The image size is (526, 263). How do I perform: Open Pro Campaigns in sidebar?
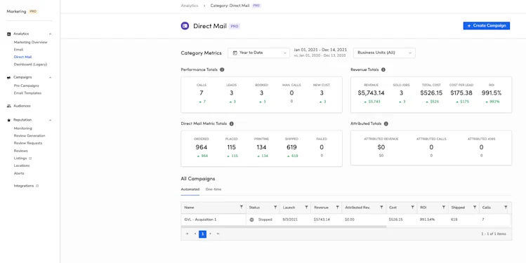[x=27, y=86]
